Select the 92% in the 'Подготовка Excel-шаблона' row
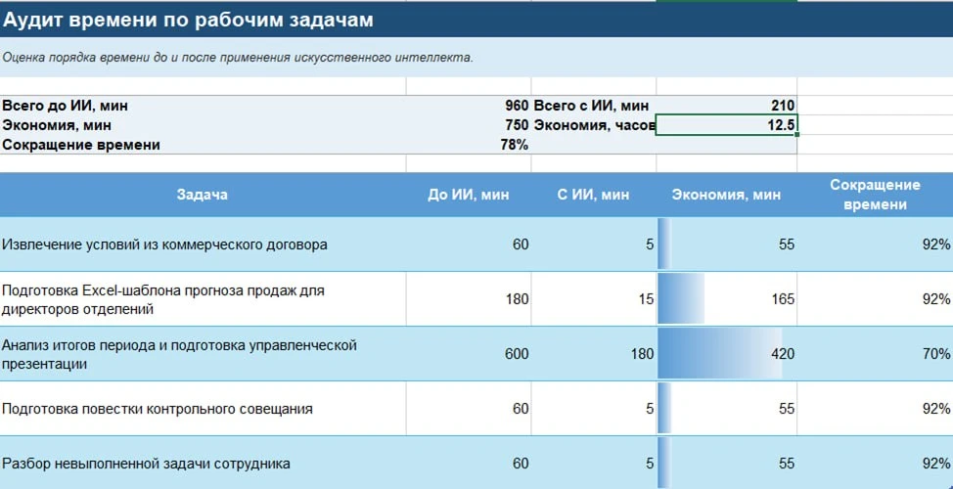The image size is (953, 489). (x=875, y=299)
